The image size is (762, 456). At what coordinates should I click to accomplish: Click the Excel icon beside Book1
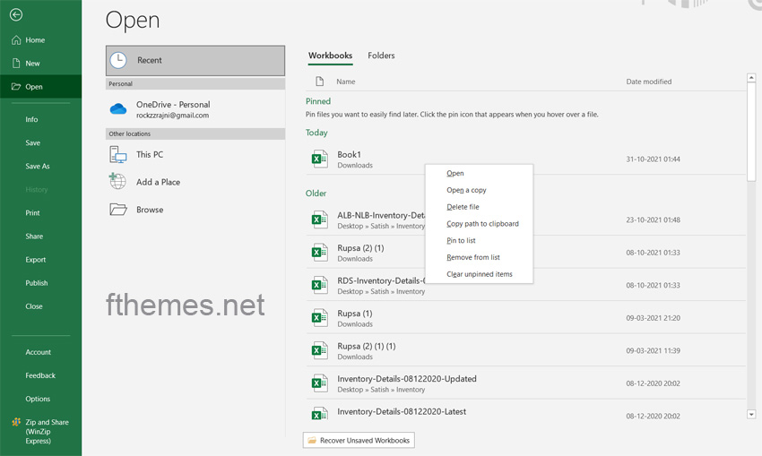(x=319, y=159)
